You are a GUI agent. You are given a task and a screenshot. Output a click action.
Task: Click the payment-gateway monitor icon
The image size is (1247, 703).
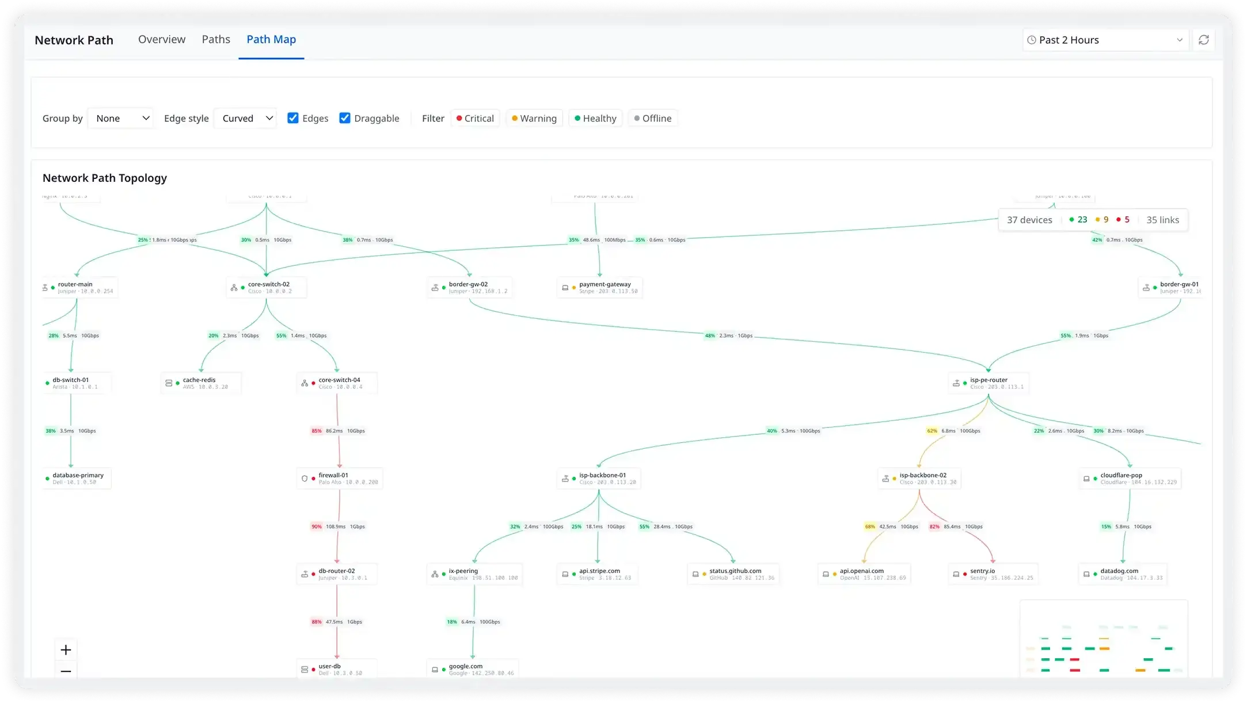(565, 287)
